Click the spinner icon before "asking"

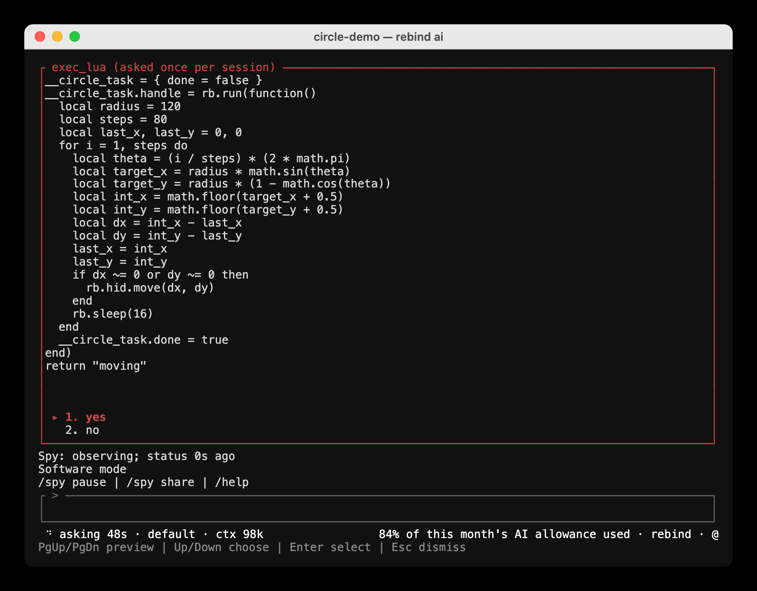click(49, 533)
